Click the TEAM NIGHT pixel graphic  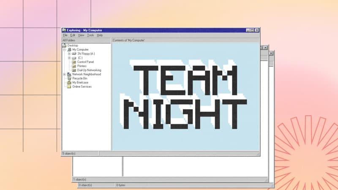pos(184,95)
